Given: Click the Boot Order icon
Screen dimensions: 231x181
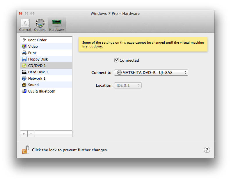Looking at the screenshot, I should [x=24, y=40].
